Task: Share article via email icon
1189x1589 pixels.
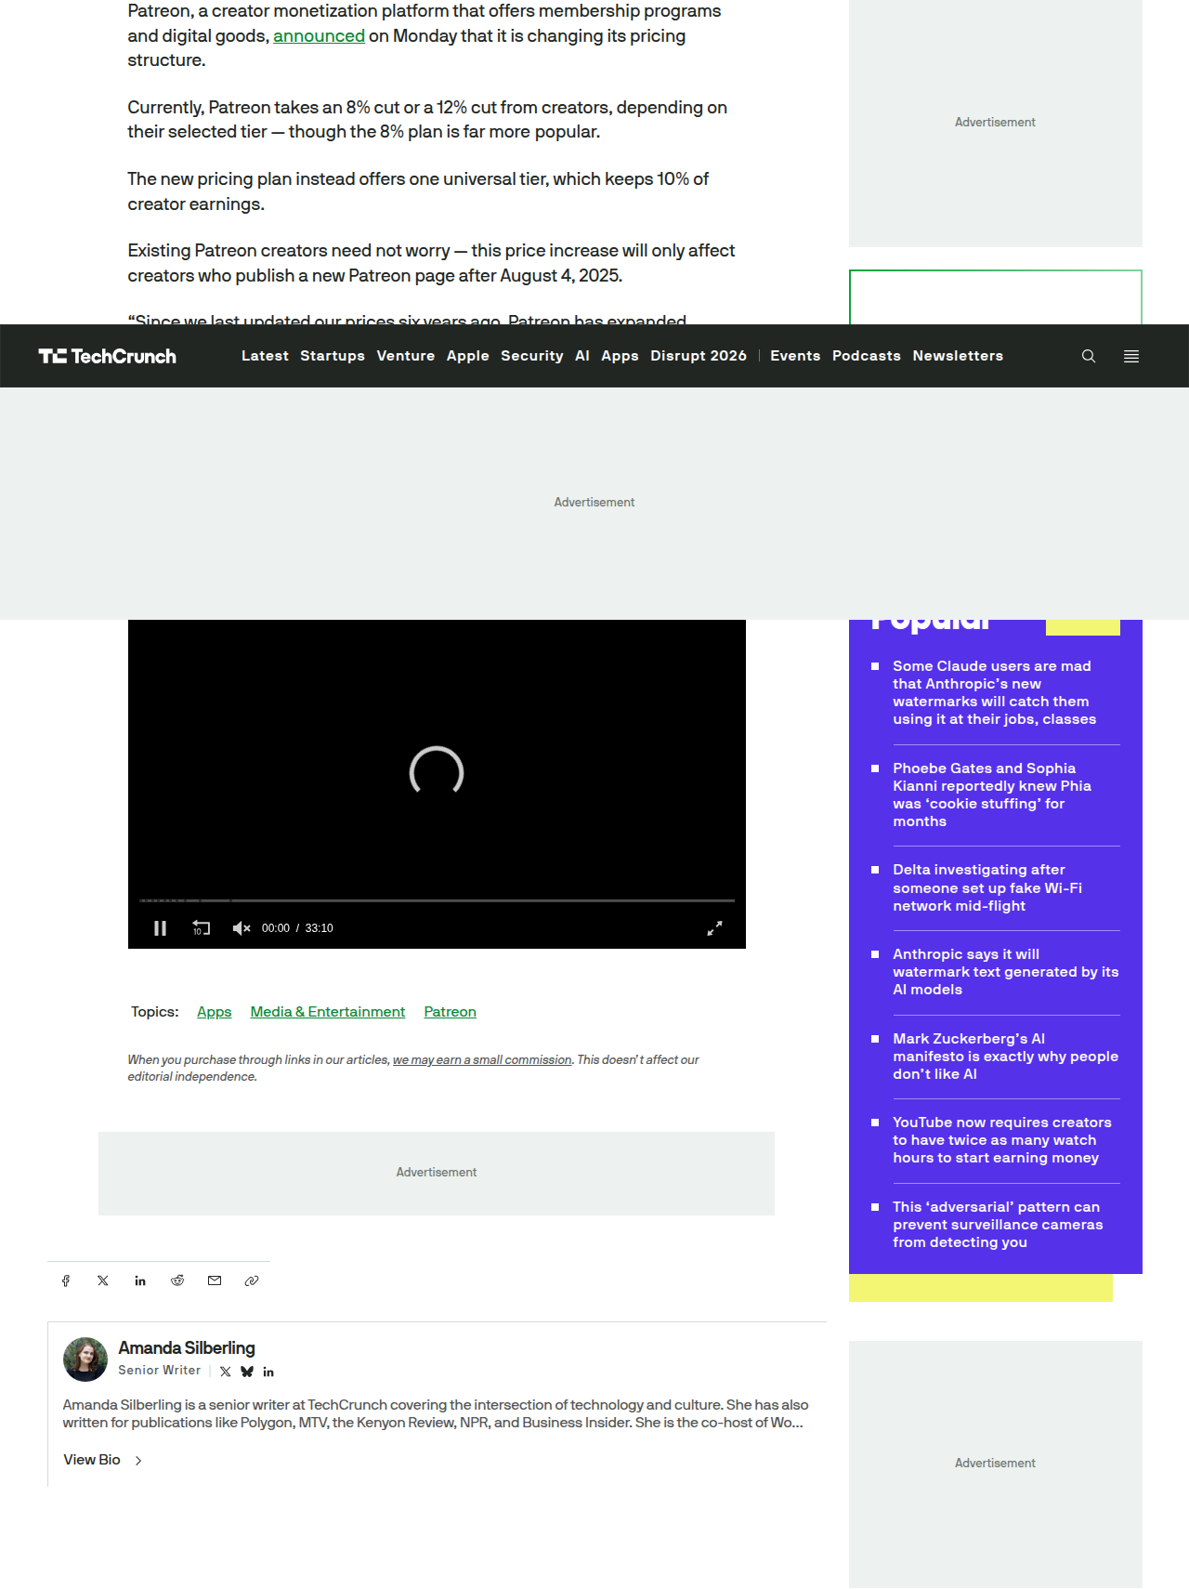Action: (x=215, y=1280)
